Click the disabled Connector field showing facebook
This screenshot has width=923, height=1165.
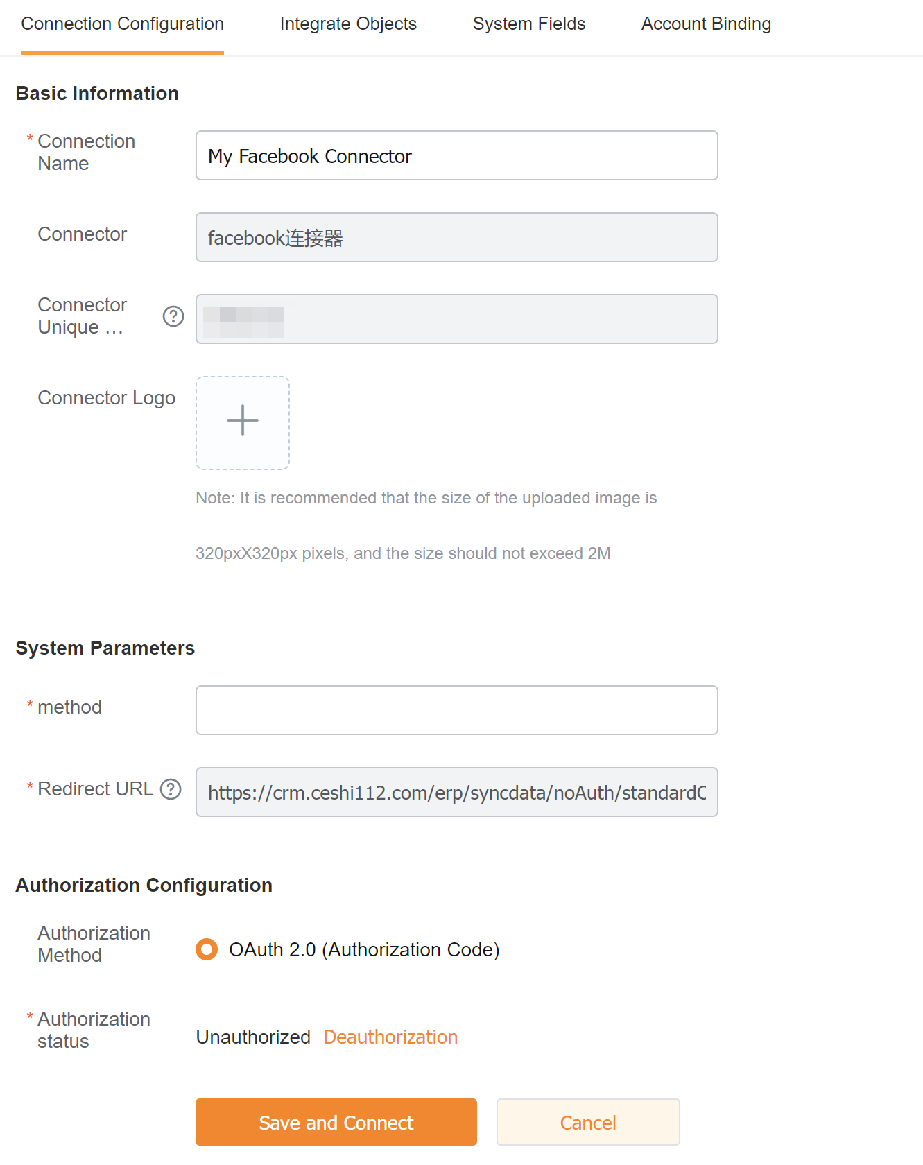coord(456,238)
